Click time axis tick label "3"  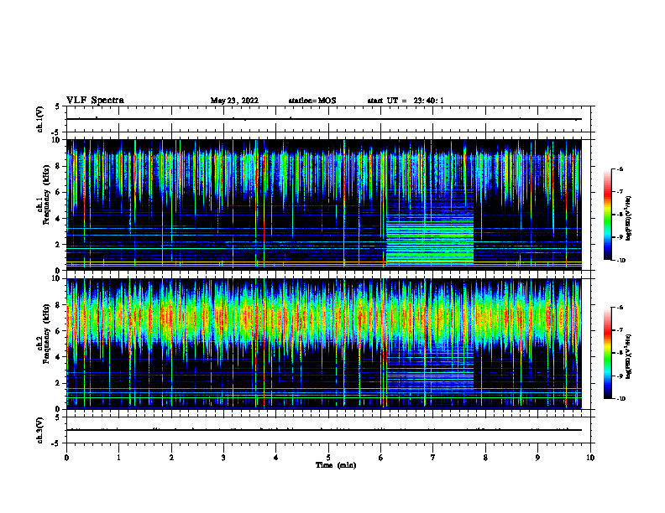(x=223, y=458)
